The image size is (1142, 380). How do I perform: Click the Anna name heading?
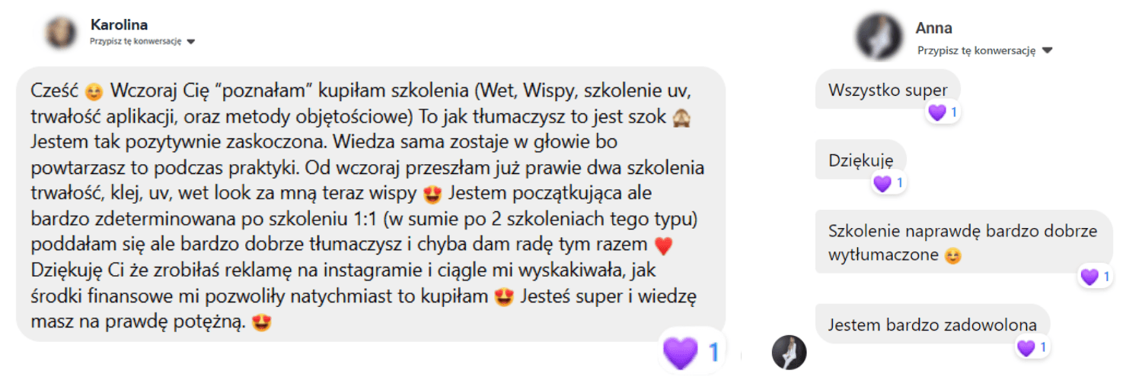pyautogui.click(x=934, y=28)
